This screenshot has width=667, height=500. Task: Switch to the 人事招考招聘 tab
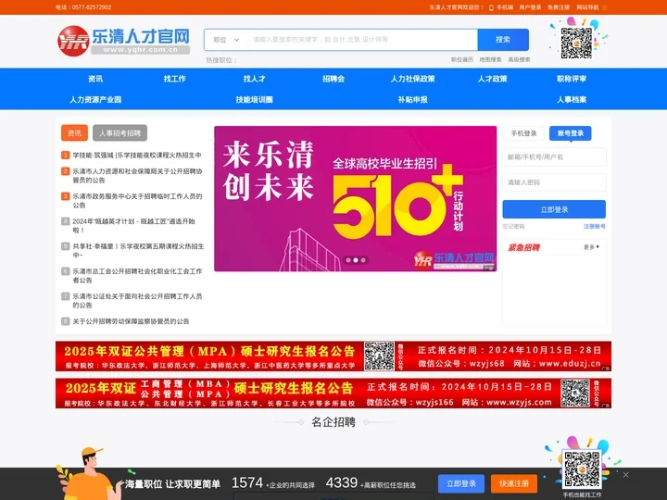(120, 133)
